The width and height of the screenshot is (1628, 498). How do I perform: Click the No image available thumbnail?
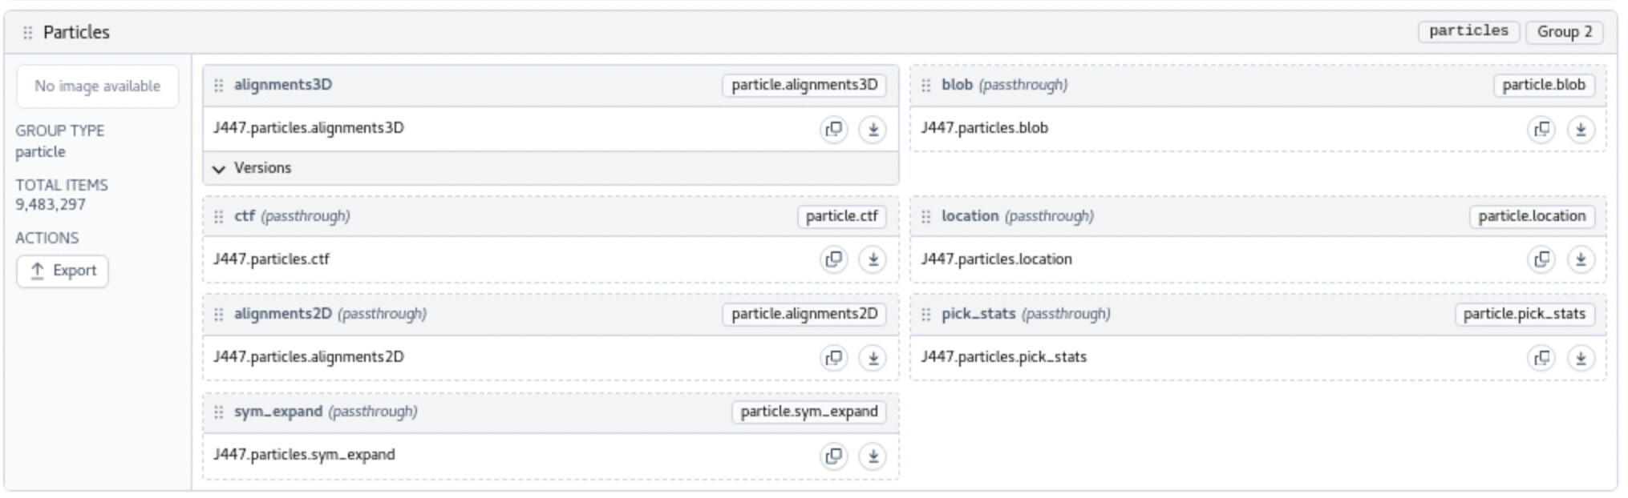click(x=97, y=86)
